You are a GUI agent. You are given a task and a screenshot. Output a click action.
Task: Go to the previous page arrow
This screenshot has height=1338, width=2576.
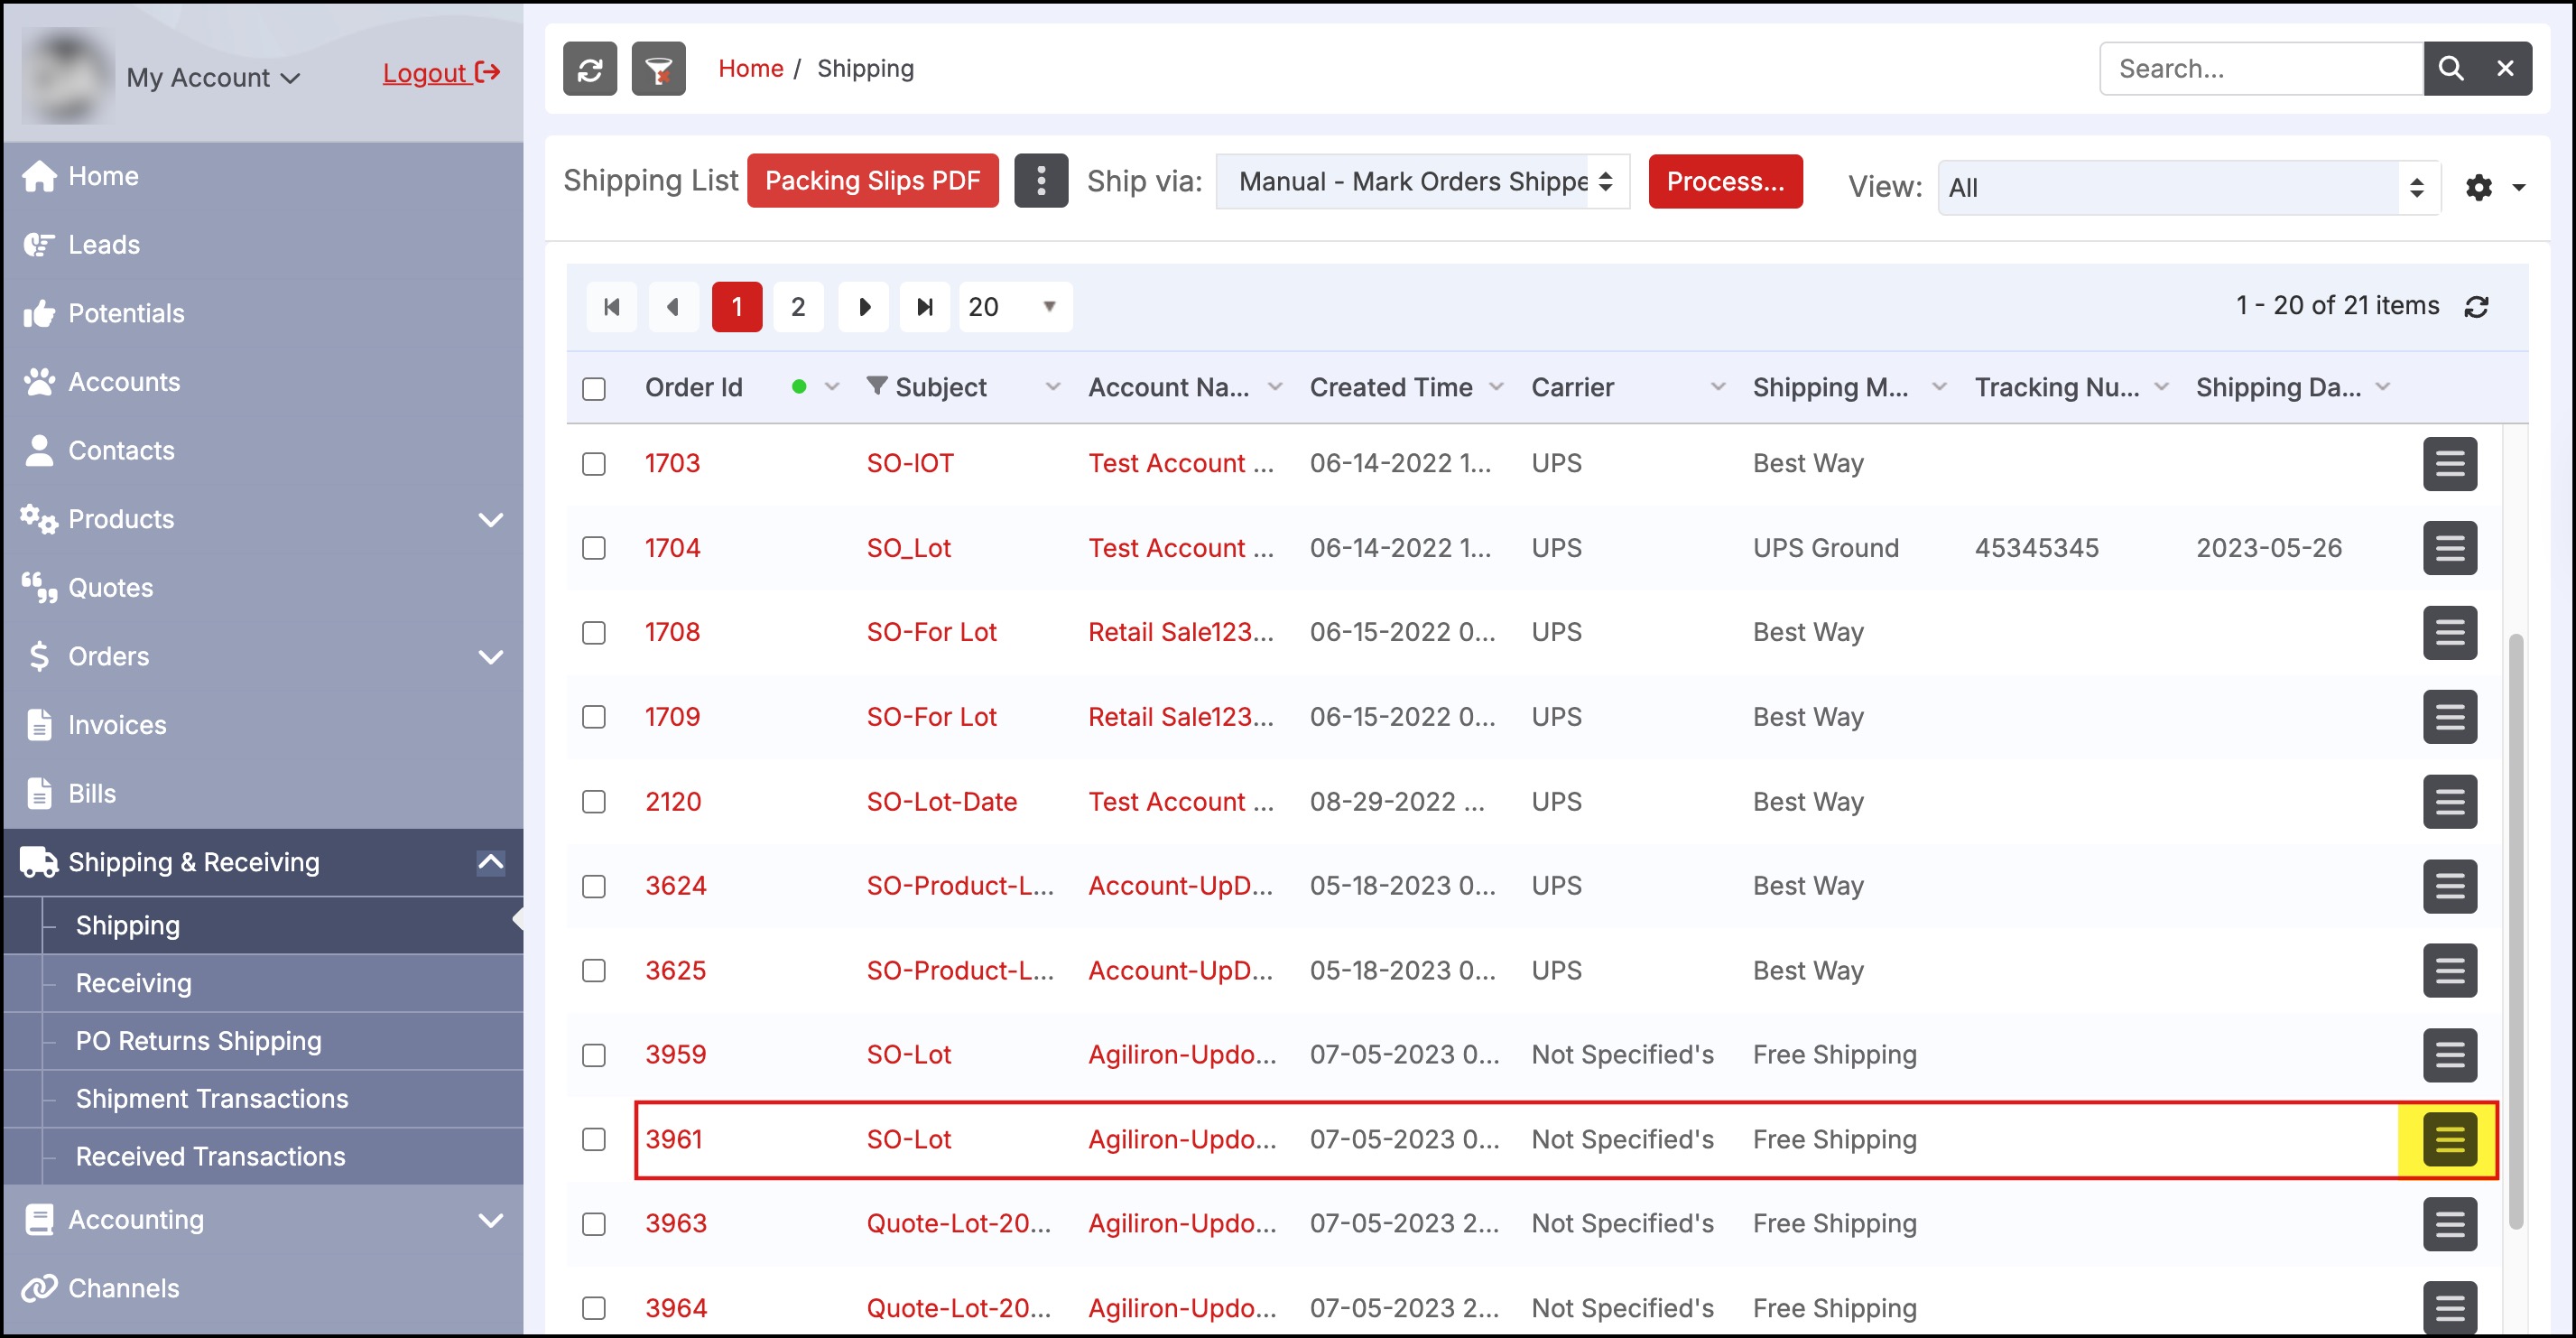pos(673,307)
